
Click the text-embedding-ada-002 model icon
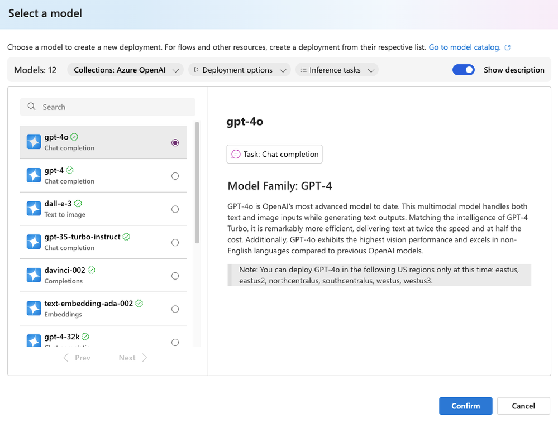click(34, 309)
